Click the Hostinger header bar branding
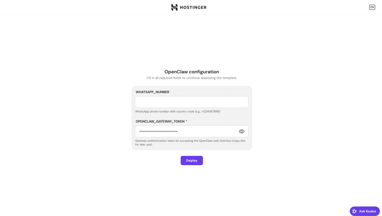 click(188, 7)
